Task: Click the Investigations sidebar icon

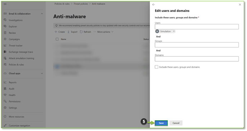Action: pos(5,20)
